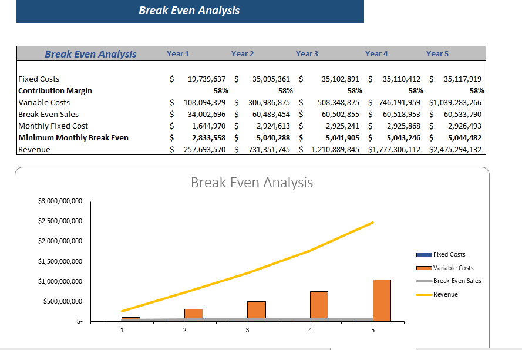Screen dimensions: 522x350
Task: Select the Fixed Costs row label
Action: 37,79
